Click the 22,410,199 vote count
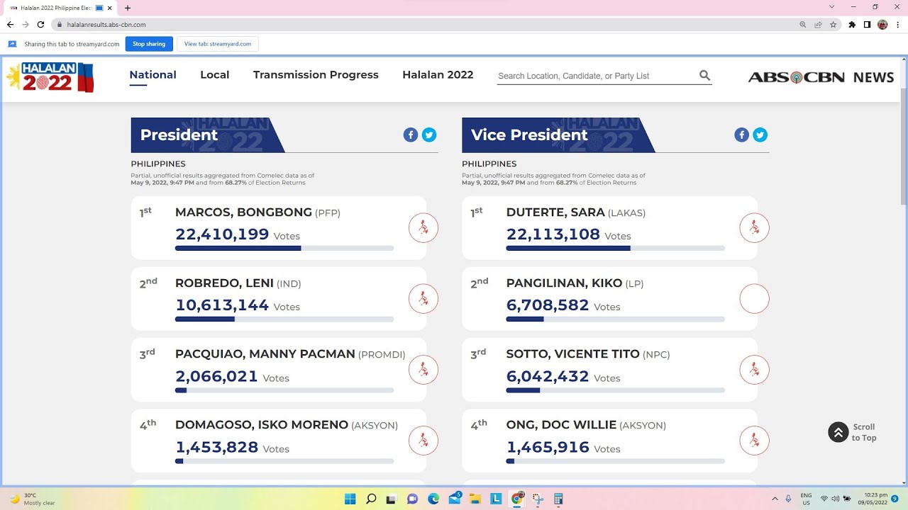Viewport: 908px width, 510px height. click(x=222, y=234)
